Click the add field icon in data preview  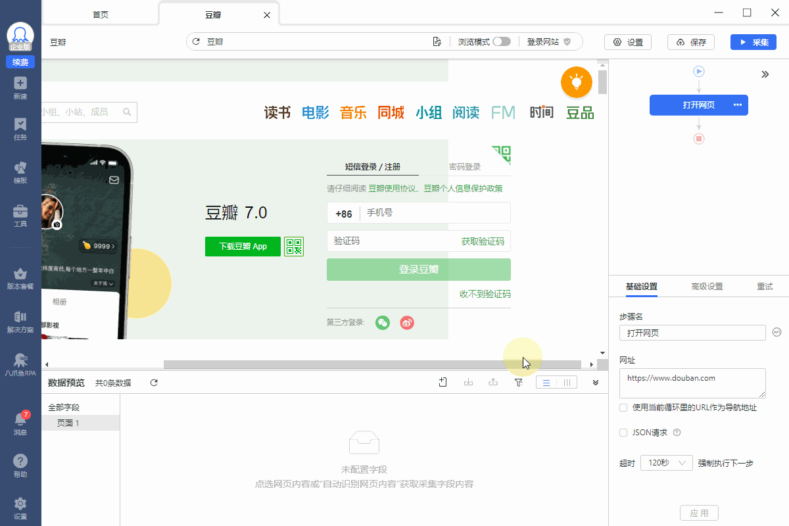click(x=444, y=382)
